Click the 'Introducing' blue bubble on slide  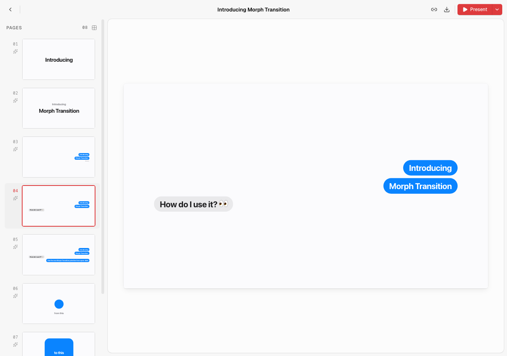[430, 168]
